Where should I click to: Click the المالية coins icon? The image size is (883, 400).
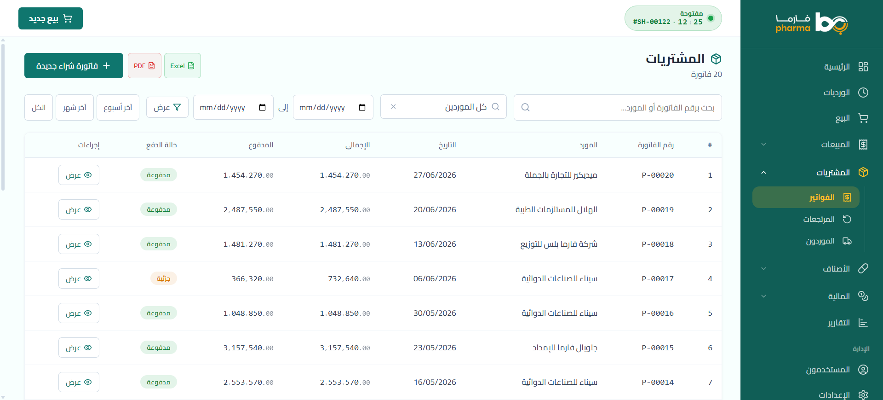point(863,296)
